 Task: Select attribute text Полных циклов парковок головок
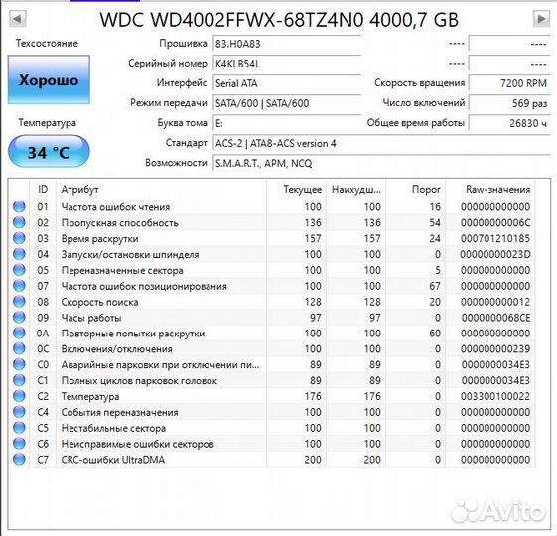tap(139, 381)
